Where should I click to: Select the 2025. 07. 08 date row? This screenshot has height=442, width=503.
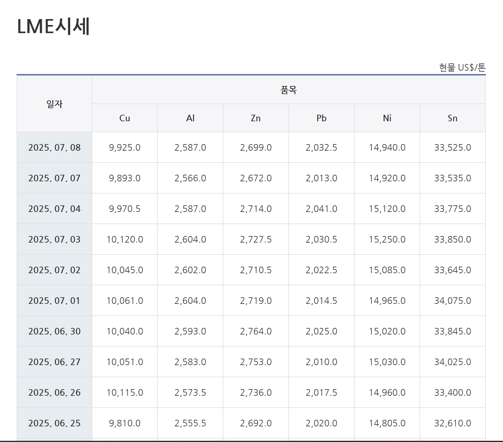click(54, 148)
